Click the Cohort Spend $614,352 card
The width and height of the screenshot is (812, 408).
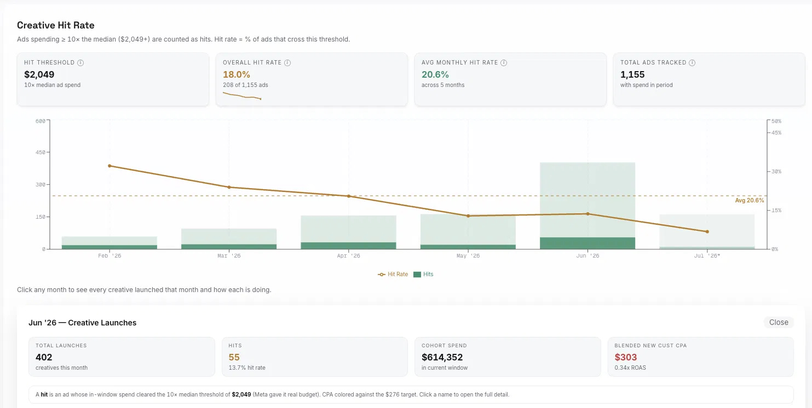click(508, 357)
